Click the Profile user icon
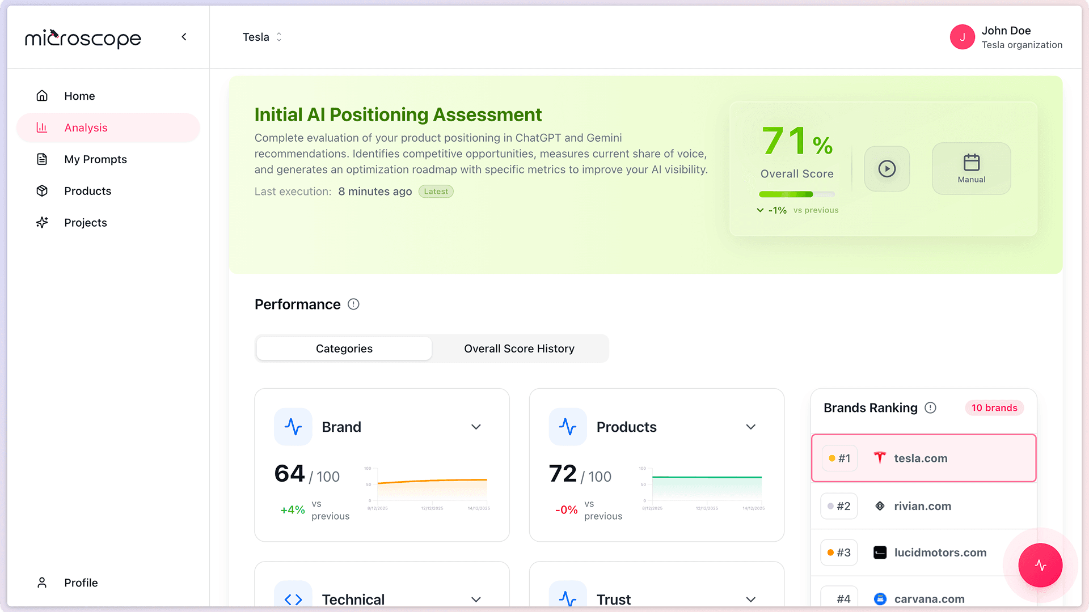Viewport: 1089px width, 612px height. pyautogui.click(x=42, y=582)
